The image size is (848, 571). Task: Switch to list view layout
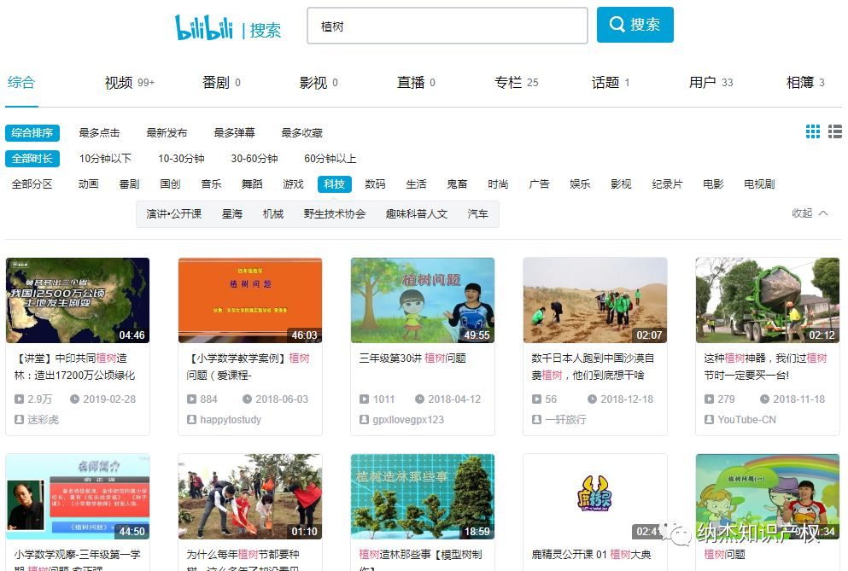click(834, 132)
